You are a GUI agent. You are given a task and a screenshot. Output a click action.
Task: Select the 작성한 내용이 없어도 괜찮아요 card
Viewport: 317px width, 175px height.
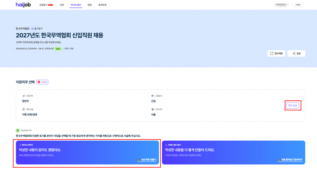[88, 153]
